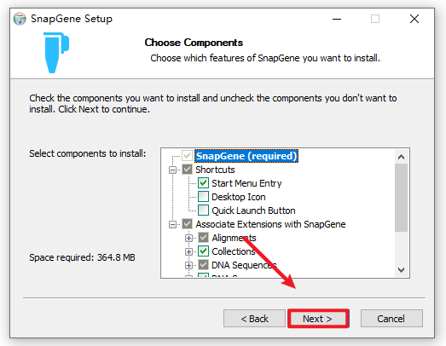
Task: Toggle the DNA Sequences checkbox
Action: click(x=203, y=265)
